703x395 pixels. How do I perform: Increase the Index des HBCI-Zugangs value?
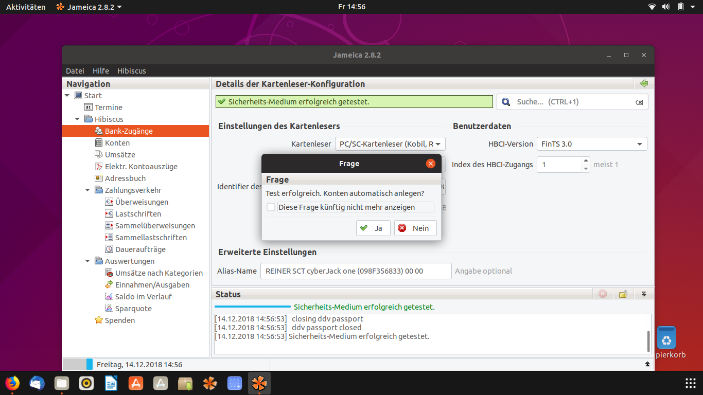pos(586,161)
